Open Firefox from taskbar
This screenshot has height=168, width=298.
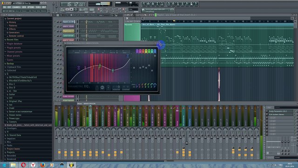point(43,165)
